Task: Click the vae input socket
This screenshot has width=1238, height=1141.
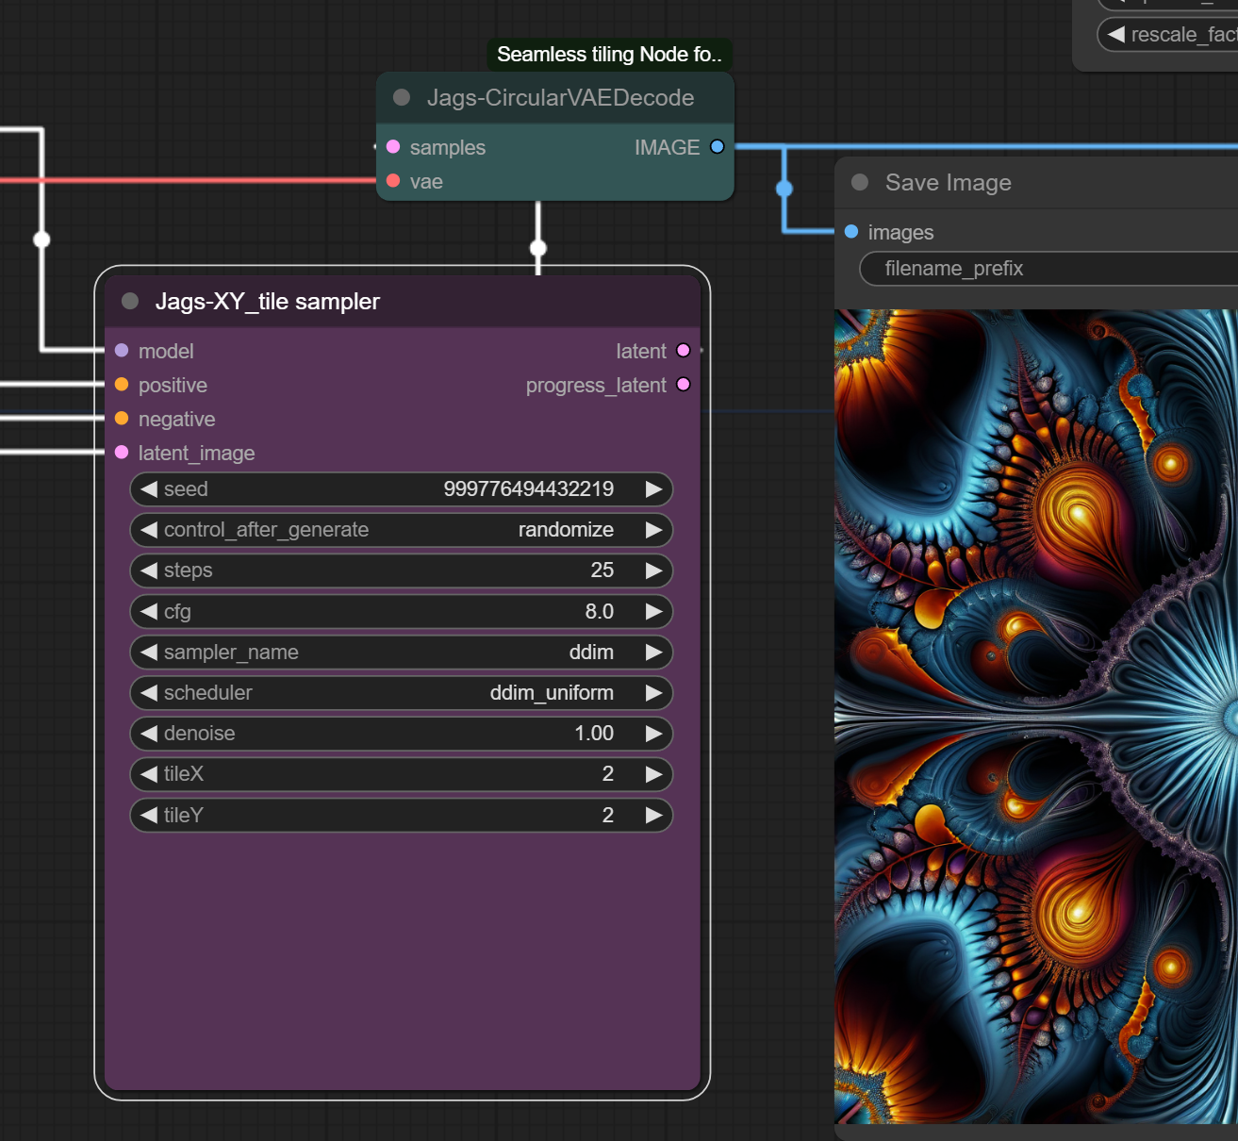Action: pos(393,181)
